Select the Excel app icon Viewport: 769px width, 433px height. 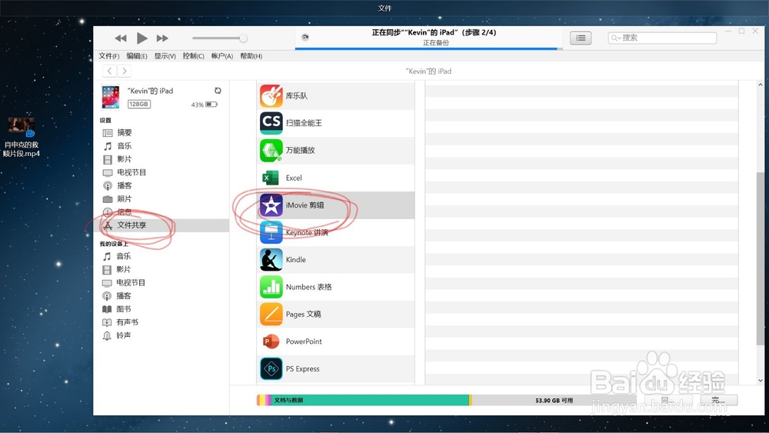(x=271, y=178)
